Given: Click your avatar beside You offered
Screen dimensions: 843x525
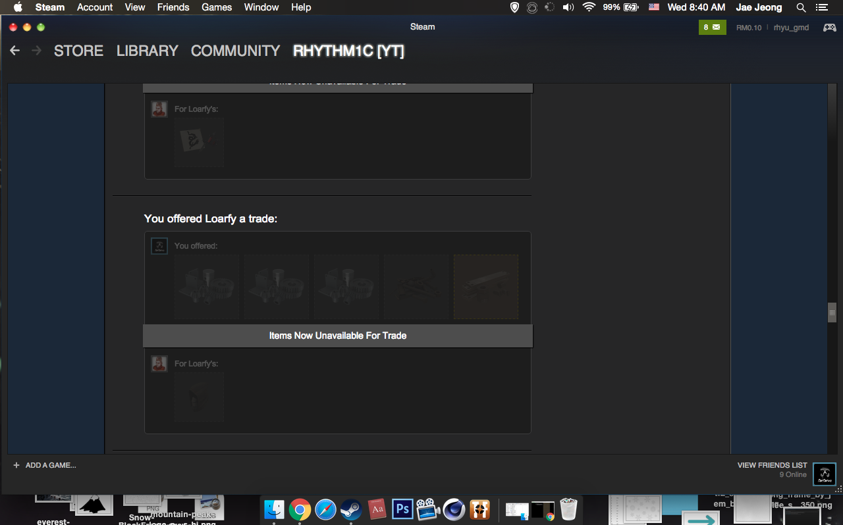Looking at the screenshot, I should [159, 246].
